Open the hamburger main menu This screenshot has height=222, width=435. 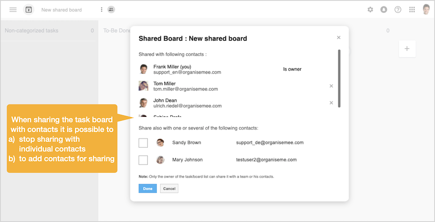(x=13, y=10)
